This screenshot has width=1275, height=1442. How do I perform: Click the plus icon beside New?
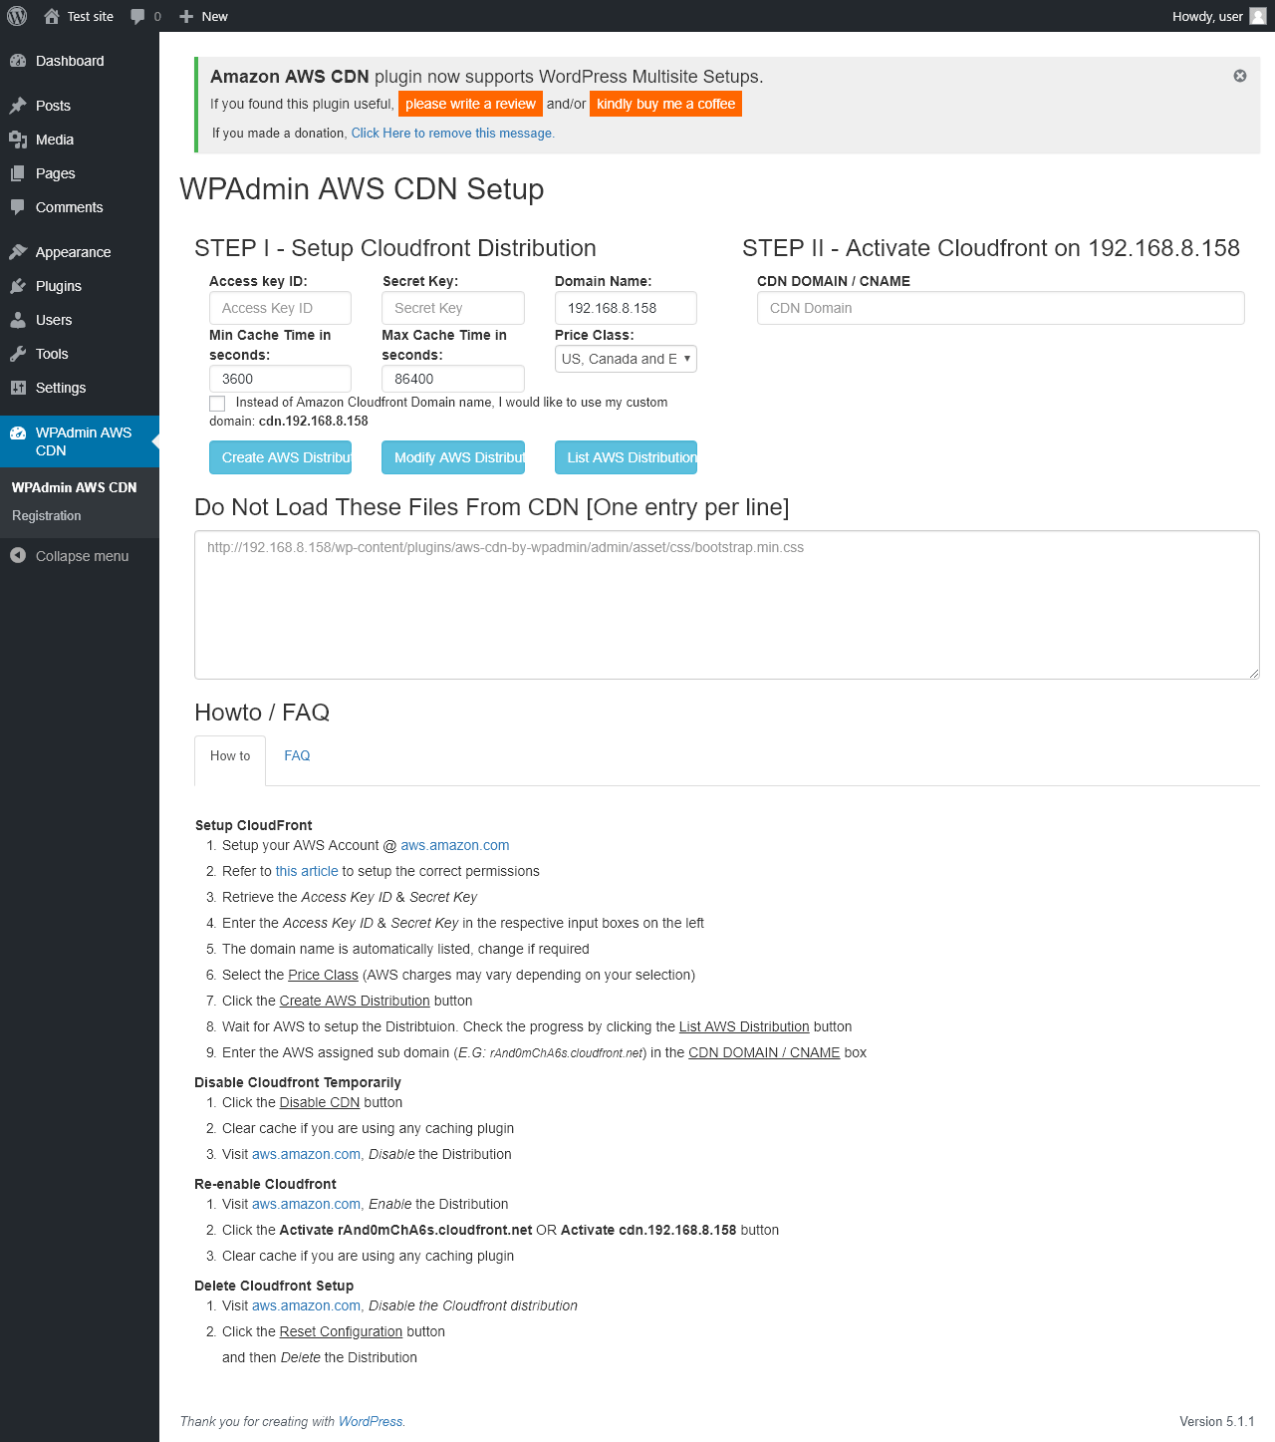186,16
